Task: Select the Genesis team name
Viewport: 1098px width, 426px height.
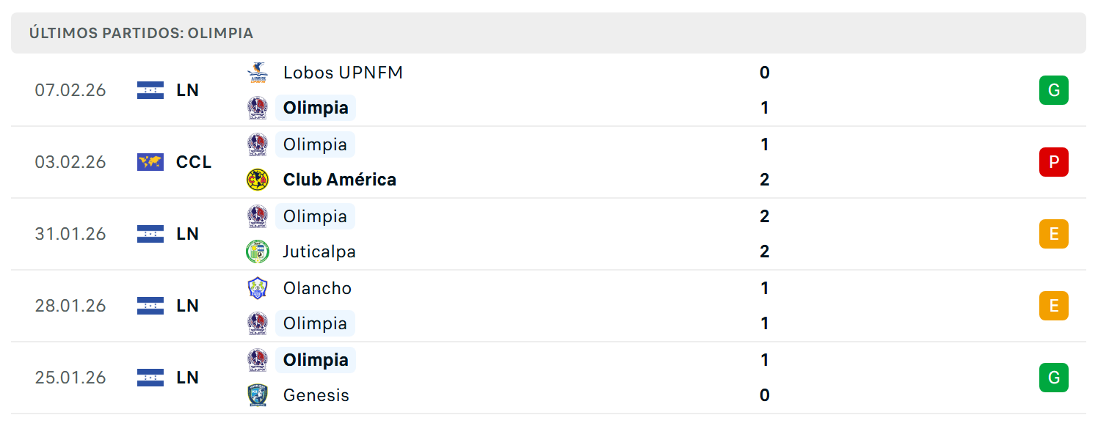Action: [316, 395]
